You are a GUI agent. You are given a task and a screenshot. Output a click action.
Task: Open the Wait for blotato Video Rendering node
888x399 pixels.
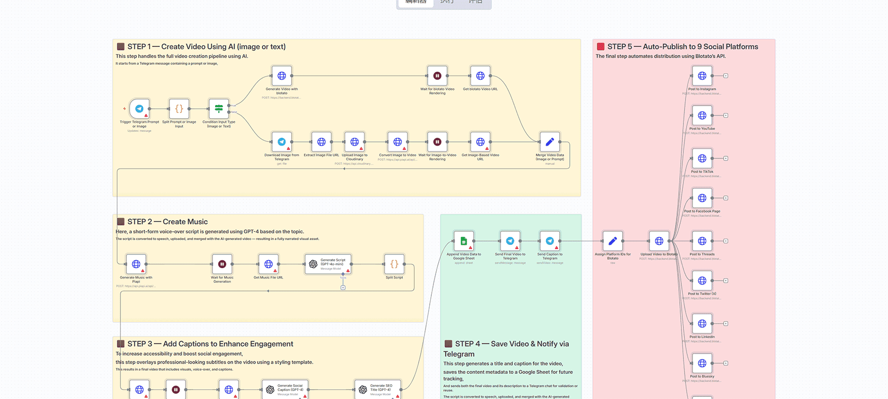click(437, 76)
